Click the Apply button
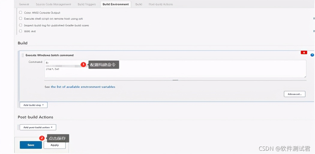 55,145
